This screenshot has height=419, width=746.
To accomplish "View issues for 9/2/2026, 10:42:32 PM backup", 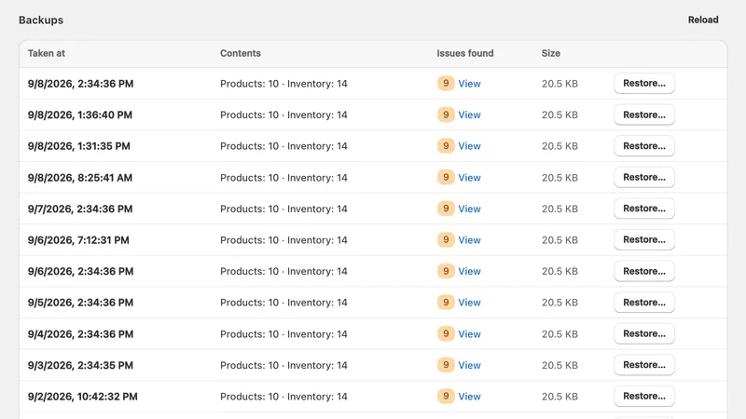I will [469, 397].
